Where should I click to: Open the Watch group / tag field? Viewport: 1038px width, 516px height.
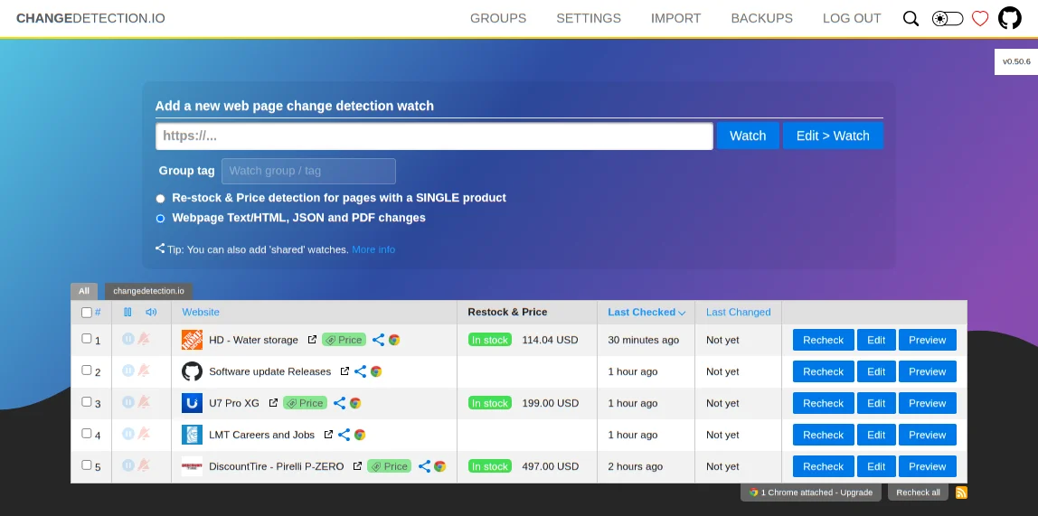coord(308,171)
